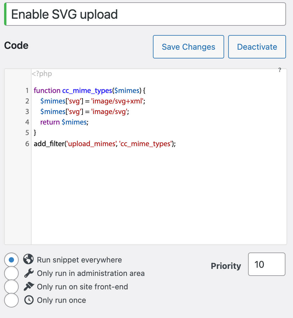Focus the Priority number field
The image size is (293, 318).
266,264
